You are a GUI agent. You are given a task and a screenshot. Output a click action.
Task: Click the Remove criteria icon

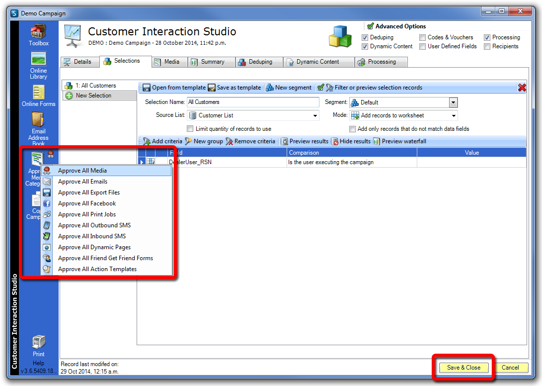(x=229, y=141)
